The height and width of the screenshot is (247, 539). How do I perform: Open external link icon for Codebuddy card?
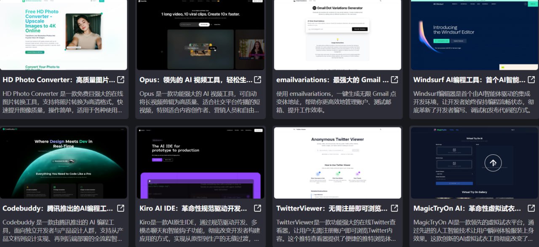click(x=120, y=208)
